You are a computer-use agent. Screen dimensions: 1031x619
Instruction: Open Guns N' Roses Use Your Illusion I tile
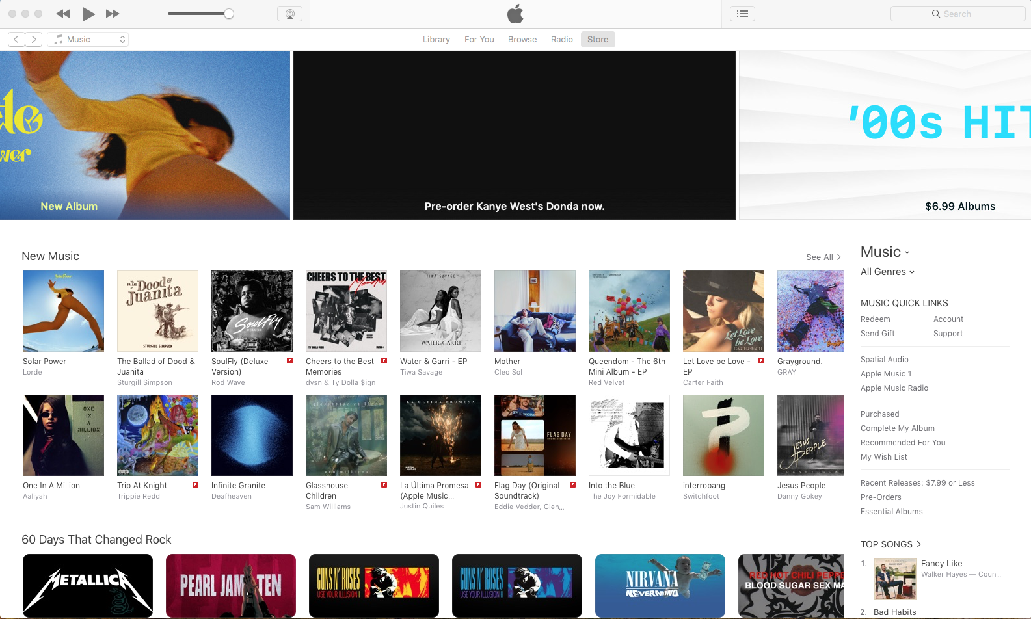[x=374, y=586]
